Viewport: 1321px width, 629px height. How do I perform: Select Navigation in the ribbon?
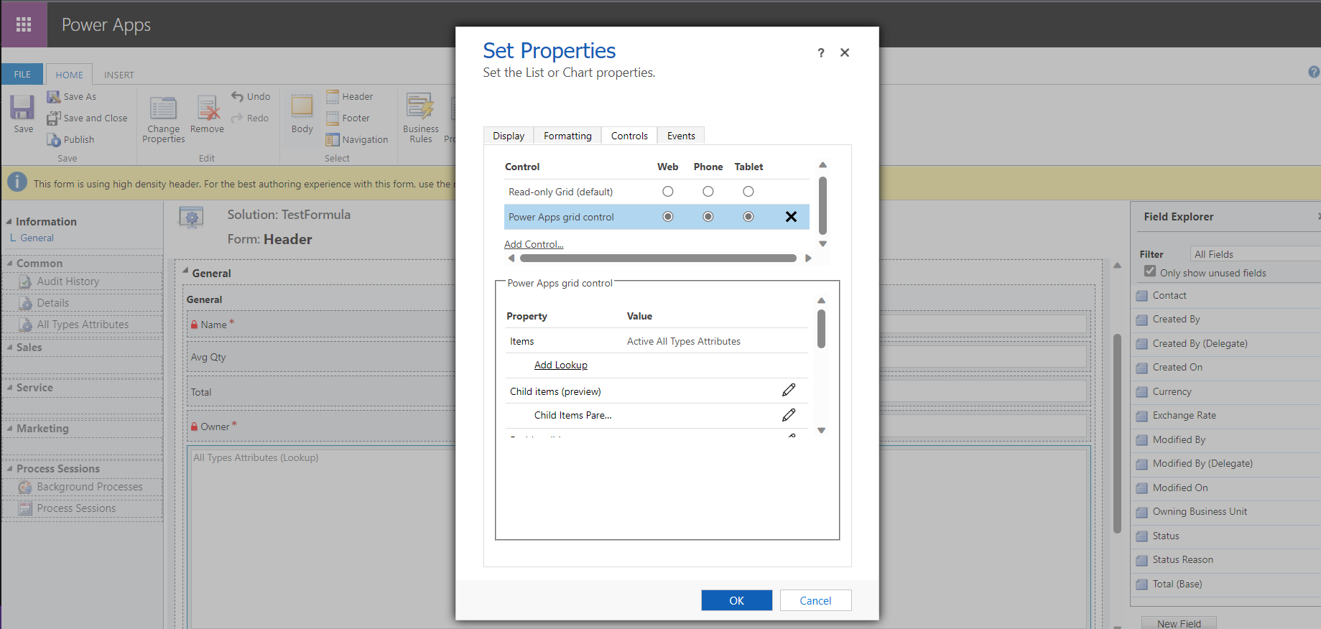pyautogui.click(x=357, y=139)
